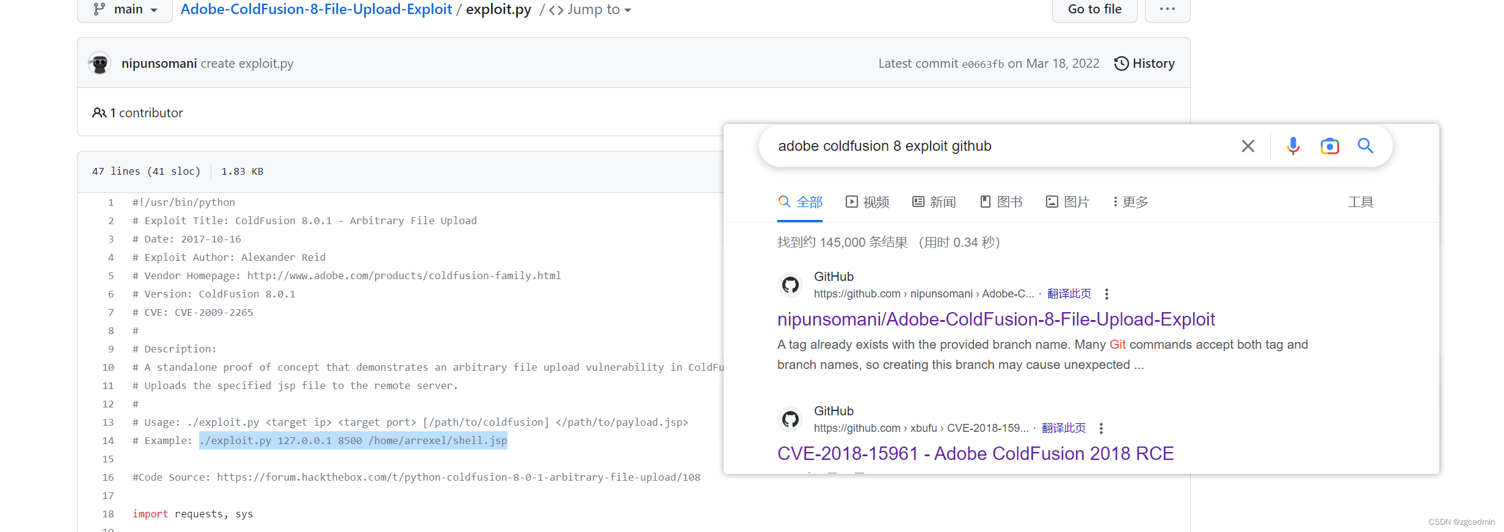
Task: Switch to the 图书 tab
Action: tap(1001, 202)
